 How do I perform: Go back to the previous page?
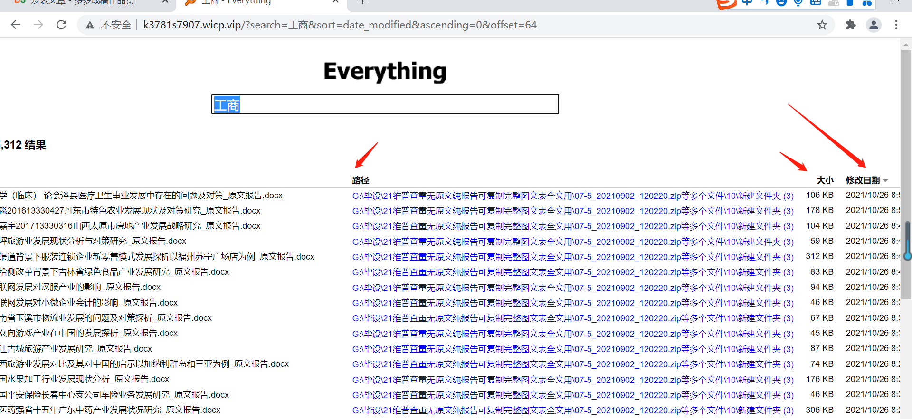pos(16,25)
